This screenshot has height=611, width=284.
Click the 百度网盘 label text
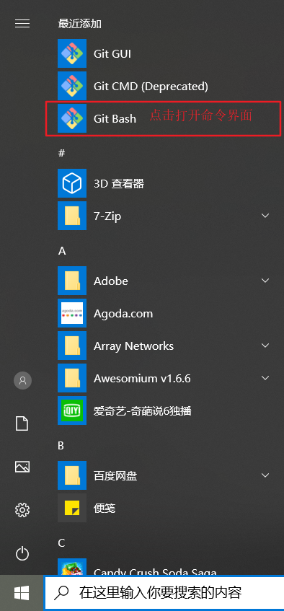point(115,476)
